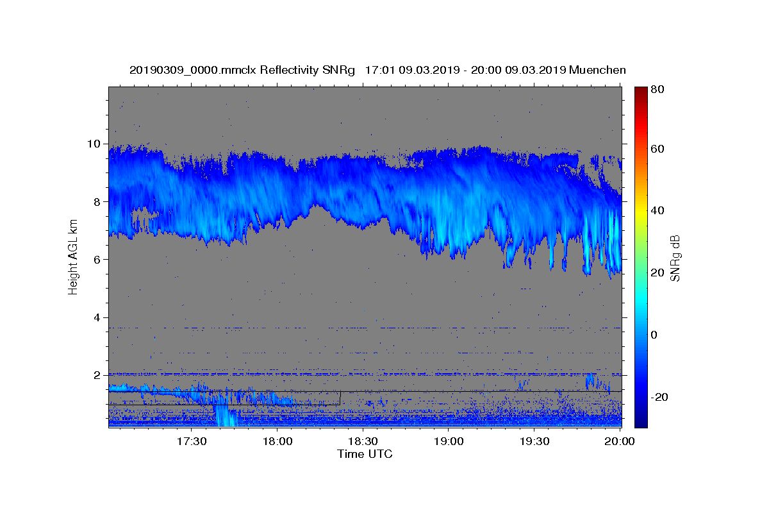Click the 20:00 time tick label
Viewport: 769px width, 513px height.
[x=620, y=441]
